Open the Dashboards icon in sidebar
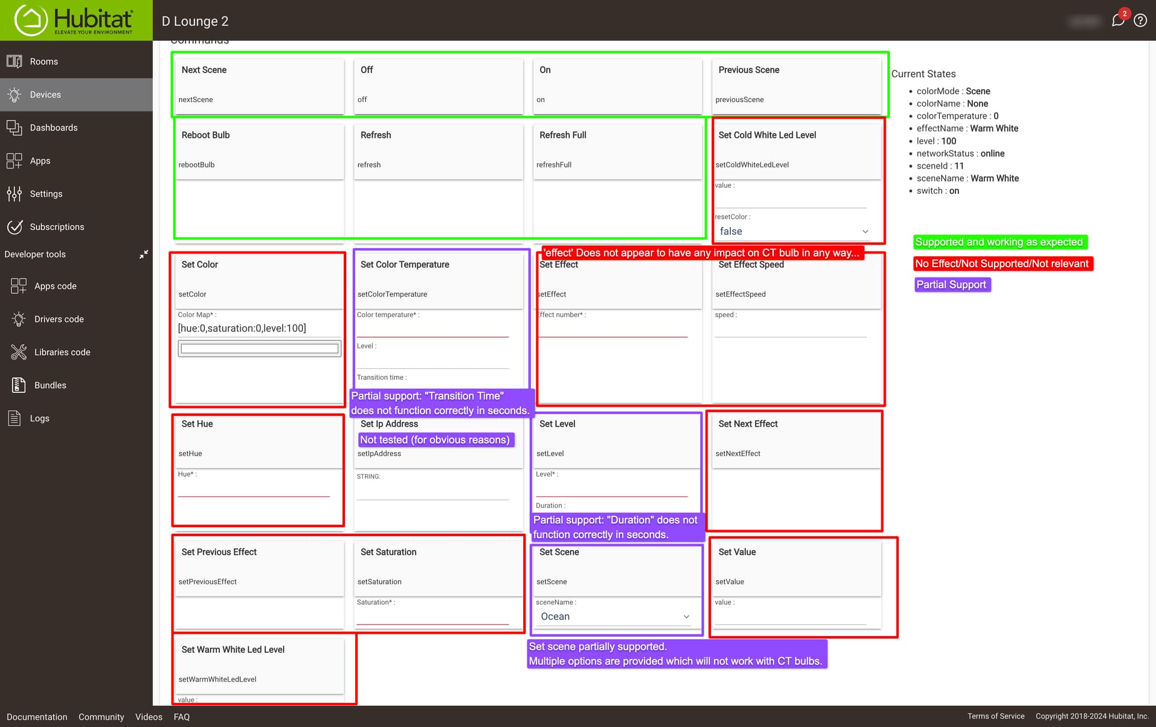1156x727 pixels. pyautogui.click(x=14, y=128)
